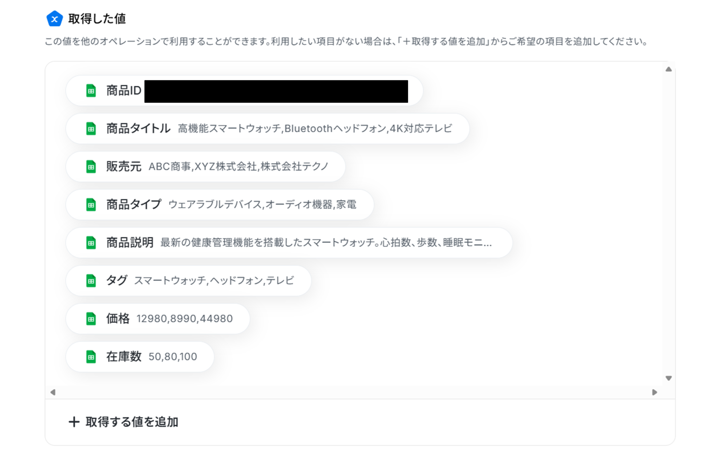Click the sheets icon beside 商品タイプ
Screen dimensions: 712x453
(91, 205)
